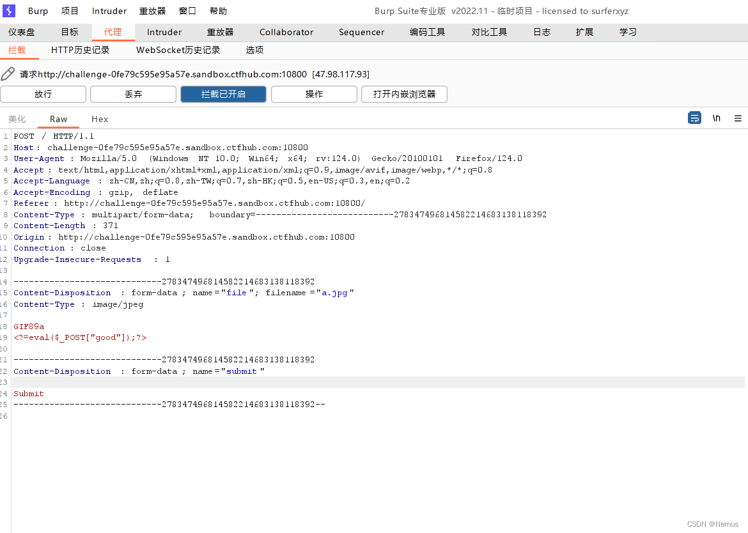
Task: Toggle the \n non-printable characters button
Action: (717, 118)
